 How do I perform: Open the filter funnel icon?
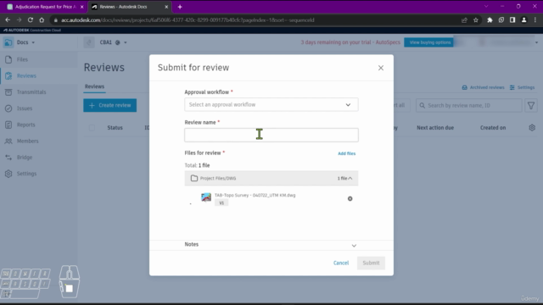tap(531, 105)
